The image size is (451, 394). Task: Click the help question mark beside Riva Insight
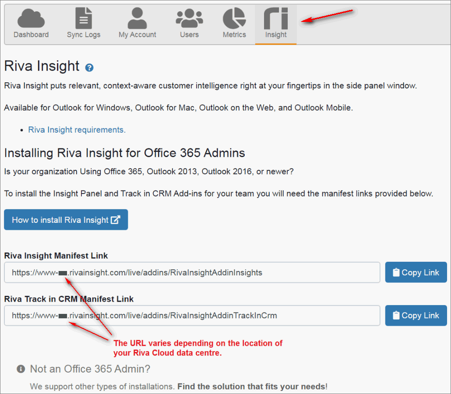89,67
